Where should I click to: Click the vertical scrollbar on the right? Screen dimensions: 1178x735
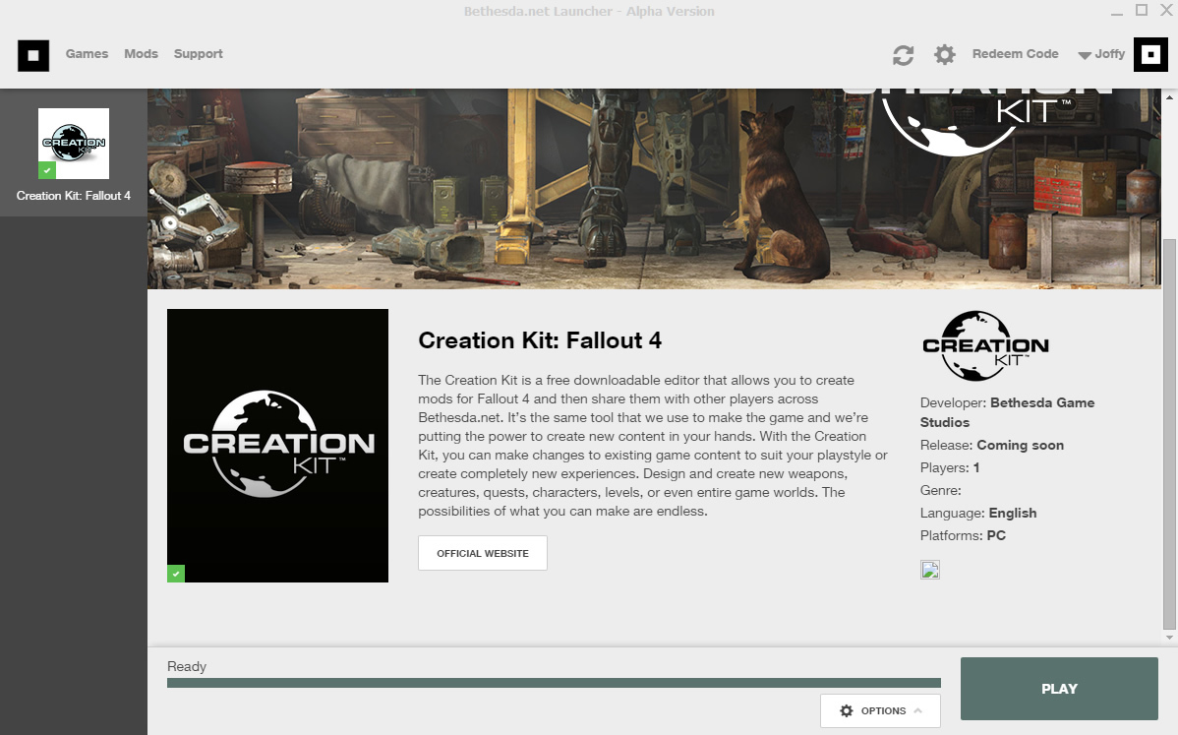click(1168, 433)
